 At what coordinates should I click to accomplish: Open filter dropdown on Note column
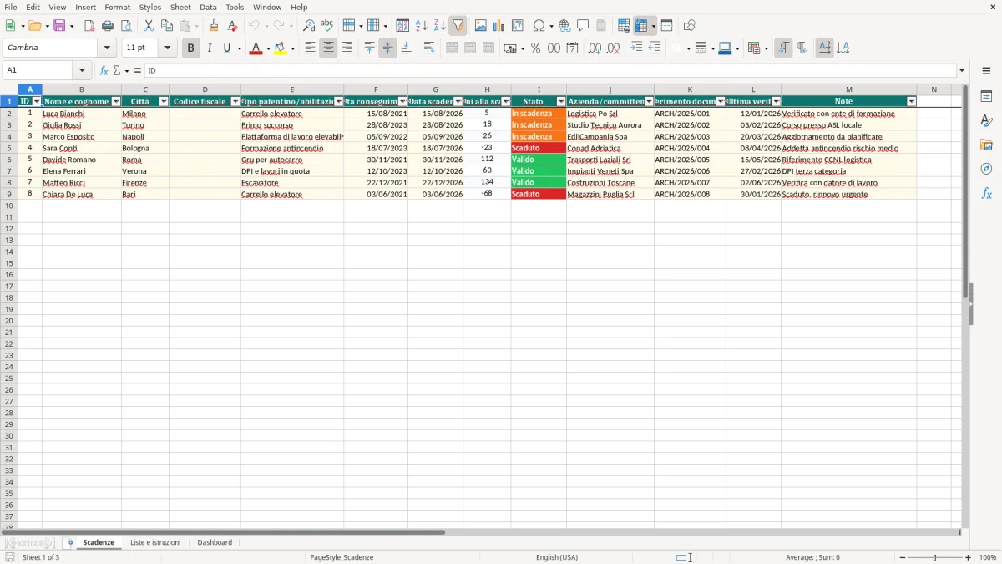pyautogui.click(x=911, y=102)
